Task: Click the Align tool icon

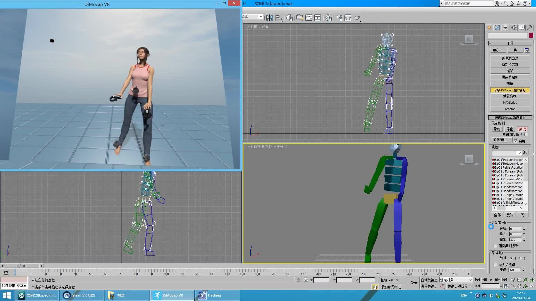Action: (x=279, y=18)
